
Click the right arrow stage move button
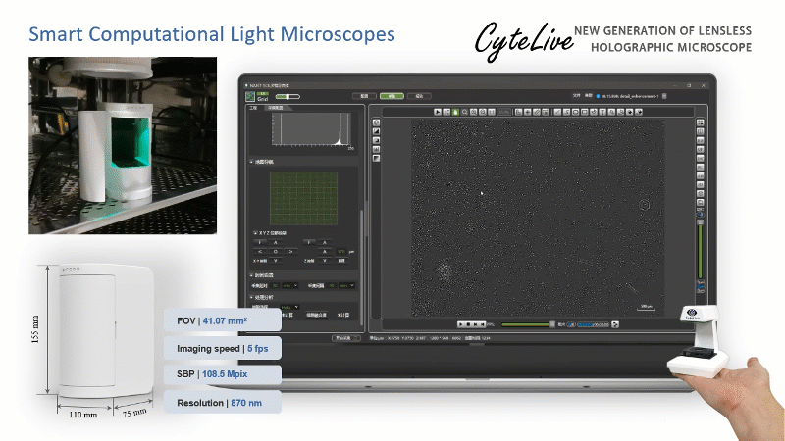[x=290, y=252]
